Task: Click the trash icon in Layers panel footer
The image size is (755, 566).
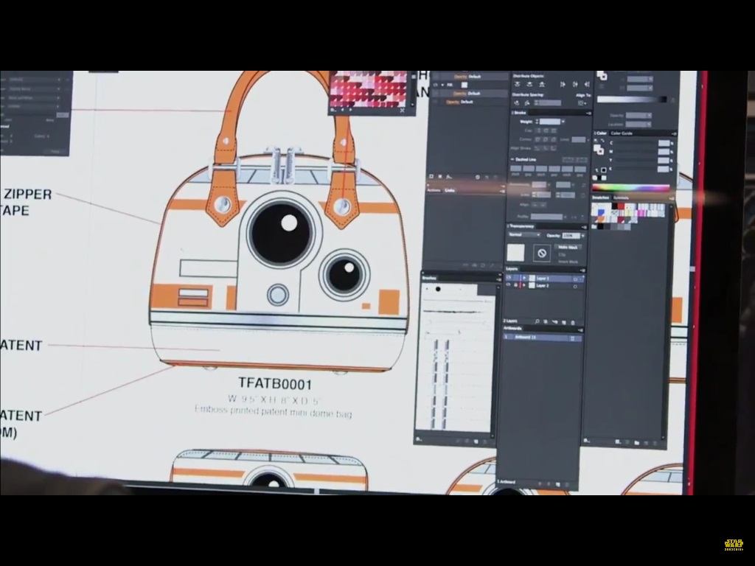Action: coord(571,322)
